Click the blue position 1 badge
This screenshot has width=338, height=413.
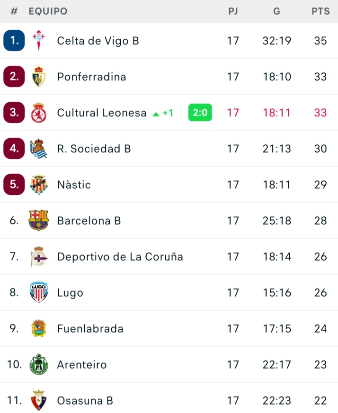click(x=14, y=41)
